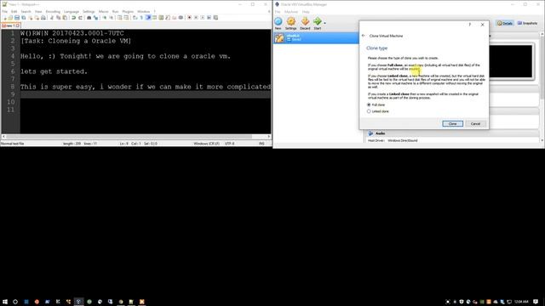This screenshot has height=306, width=545.
Task: Open the Windows Start menu
Action: (5, 302)
